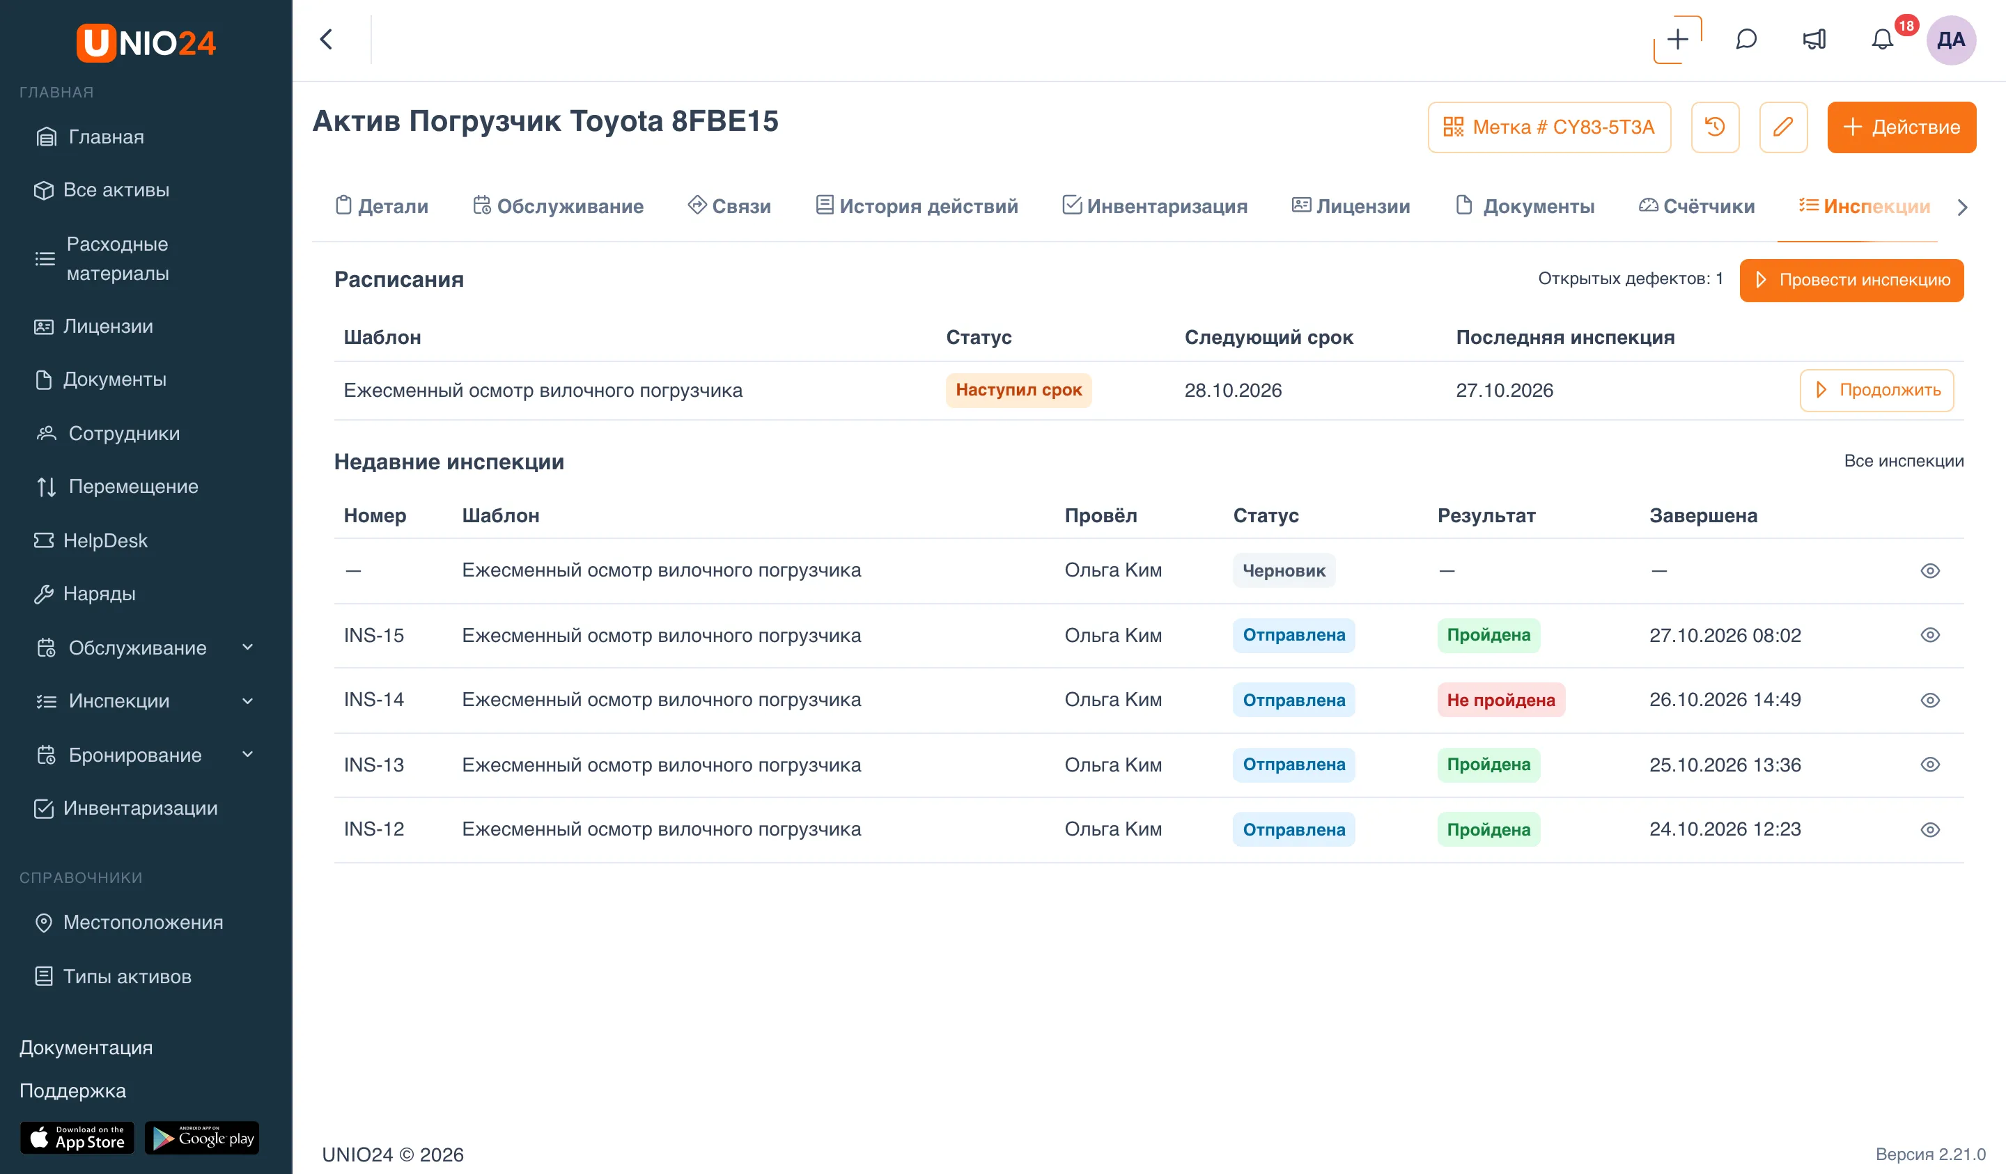Expand the Инспекции sidebar submenu chevron
The width and height of the screenshot is (2006, 1174).
247,701
